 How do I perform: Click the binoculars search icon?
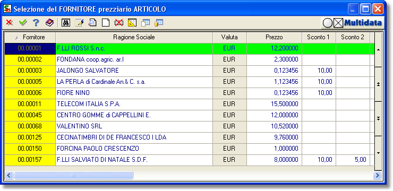66,23
